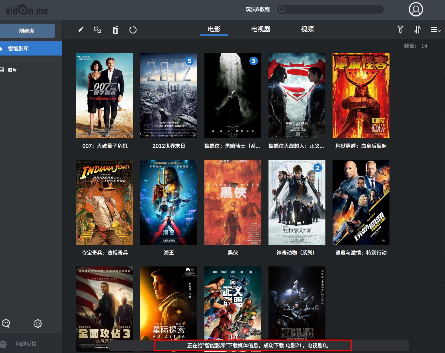Open the 黑侠 Black Mask poster
The width and height of the screenshot is (445, 353).
[233, 202]
